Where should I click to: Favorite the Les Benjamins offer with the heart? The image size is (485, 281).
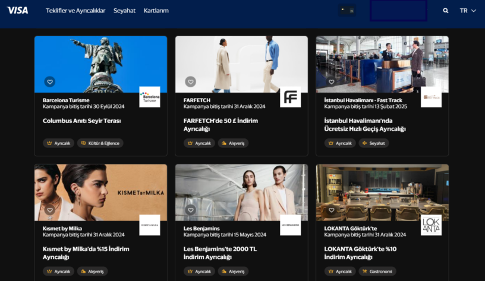[x=191, y=210]
